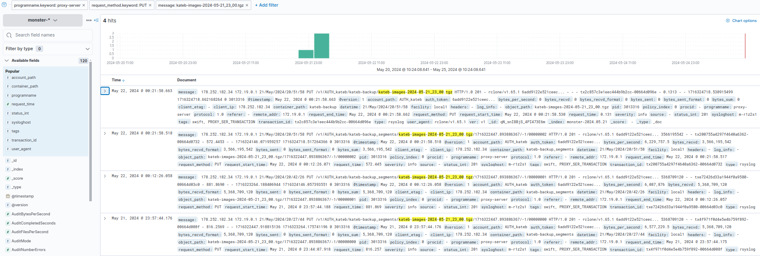This screenshot has height=256, width=760.
Task: Open Chart options
Action: tap(741, 20)
